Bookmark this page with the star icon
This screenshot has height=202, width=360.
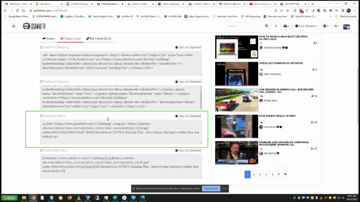point(287,10)
